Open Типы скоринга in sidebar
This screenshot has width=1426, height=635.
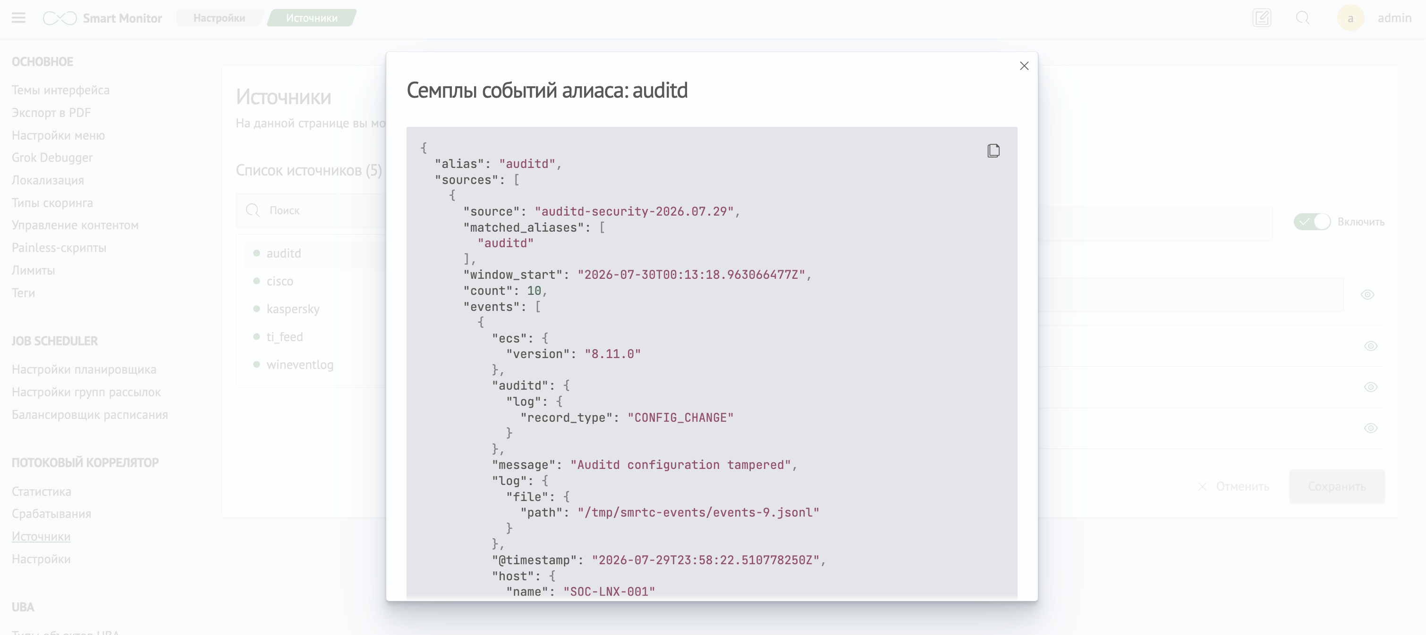pyautogui.click(x=52, y=203)
